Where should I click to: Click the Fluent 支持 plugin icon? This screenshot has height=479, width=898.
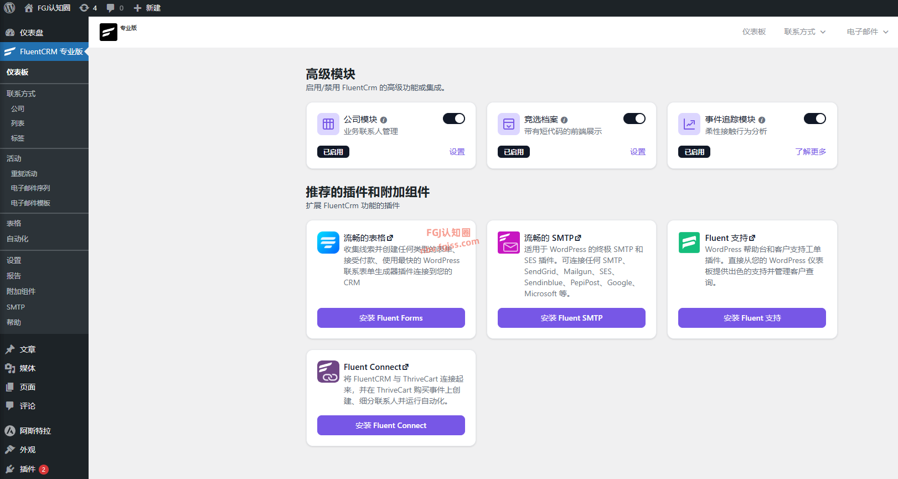[x=689, y=243]
